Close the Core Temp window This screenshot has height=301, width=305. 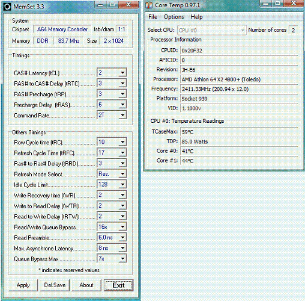(x=294, y=3)
